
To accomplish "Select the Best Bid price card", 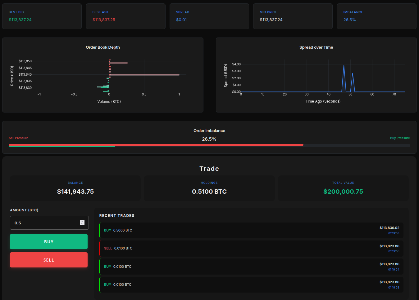I will (x=42, y=16).
